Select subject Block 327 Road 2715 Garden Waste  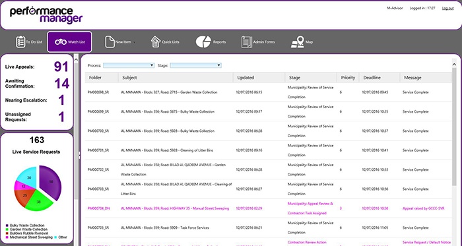tap(169, 92)
